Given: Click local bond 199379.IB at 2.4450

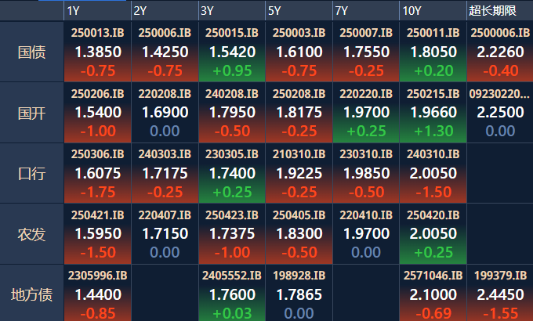Looking at the screenshot, I should click(x=500, y=293).
